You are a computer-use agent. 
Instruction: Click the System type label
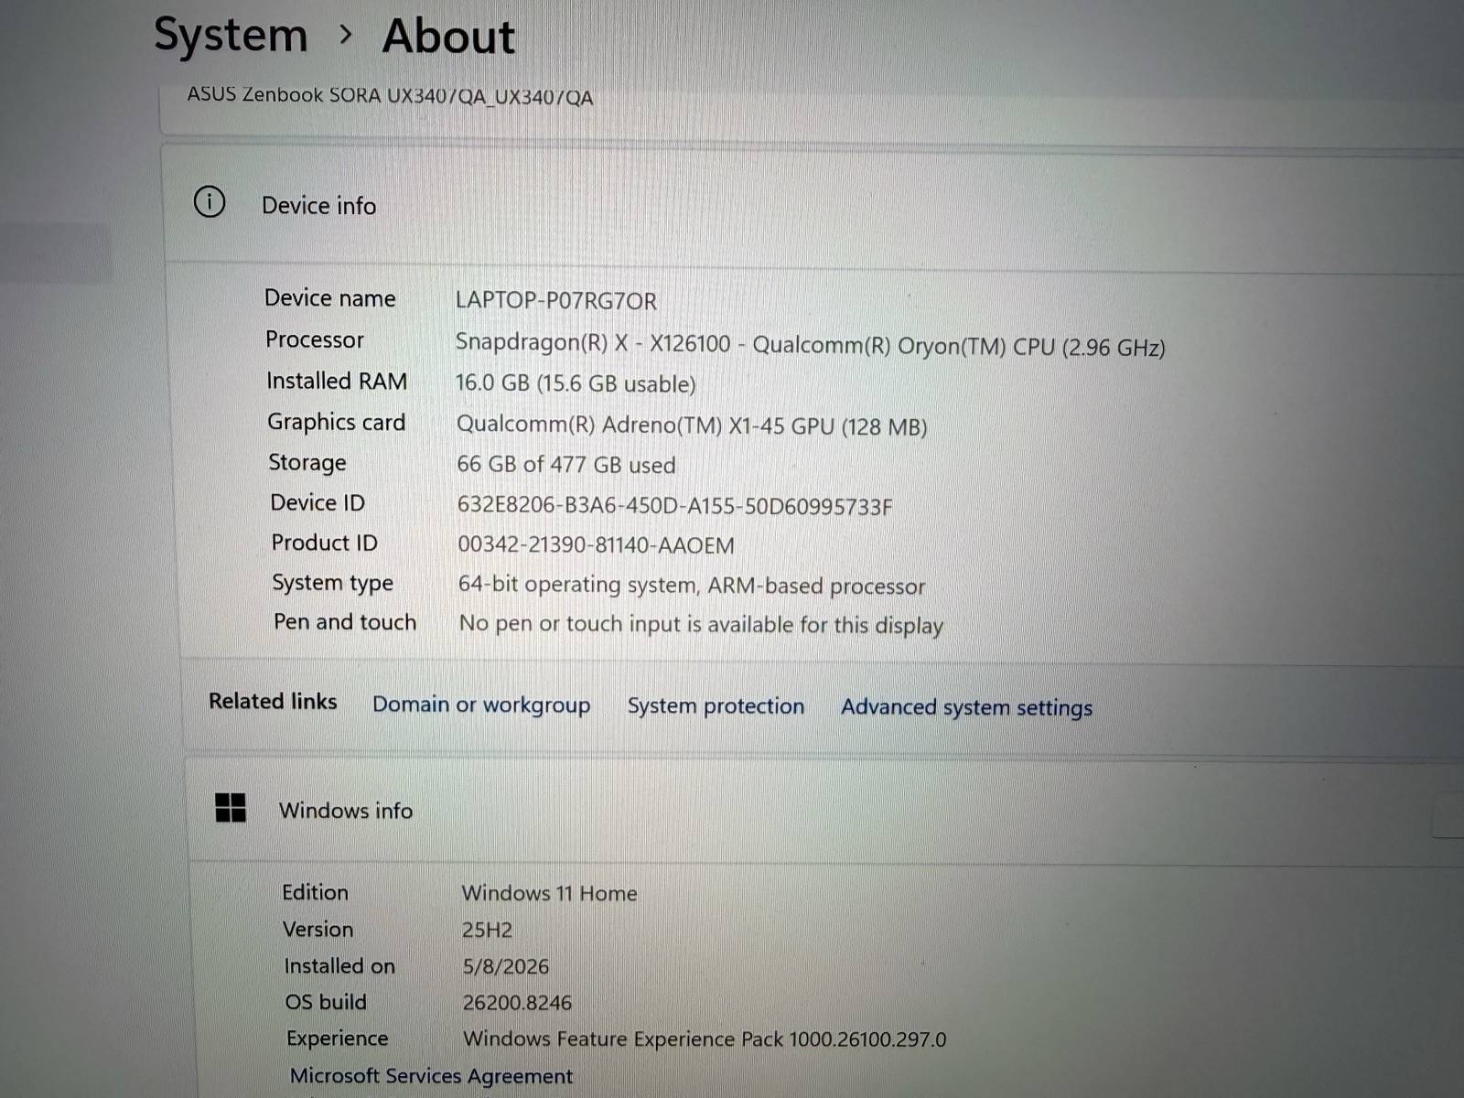tap(332, 583)
